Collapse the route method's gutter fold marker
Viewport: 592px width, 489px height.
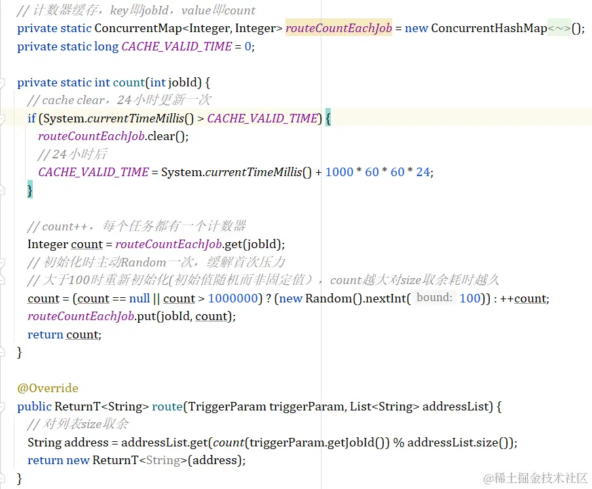pyautogui.click(x=2, y=407)
